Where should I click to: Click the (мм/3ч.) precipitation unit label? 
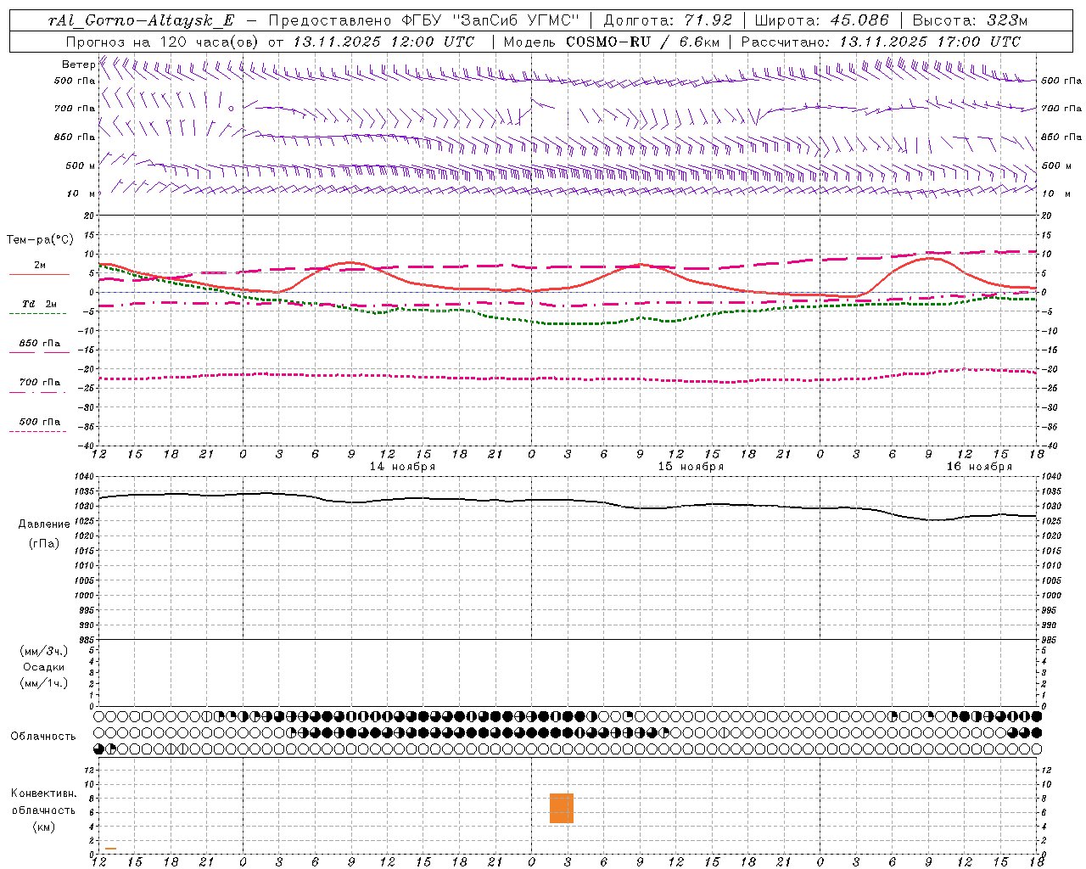point(44,651)
